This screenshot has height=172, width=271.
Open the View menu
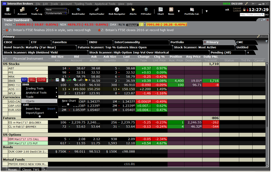121,4
